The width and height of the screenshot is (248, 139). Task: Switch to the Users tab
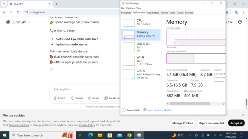(172, 13)
